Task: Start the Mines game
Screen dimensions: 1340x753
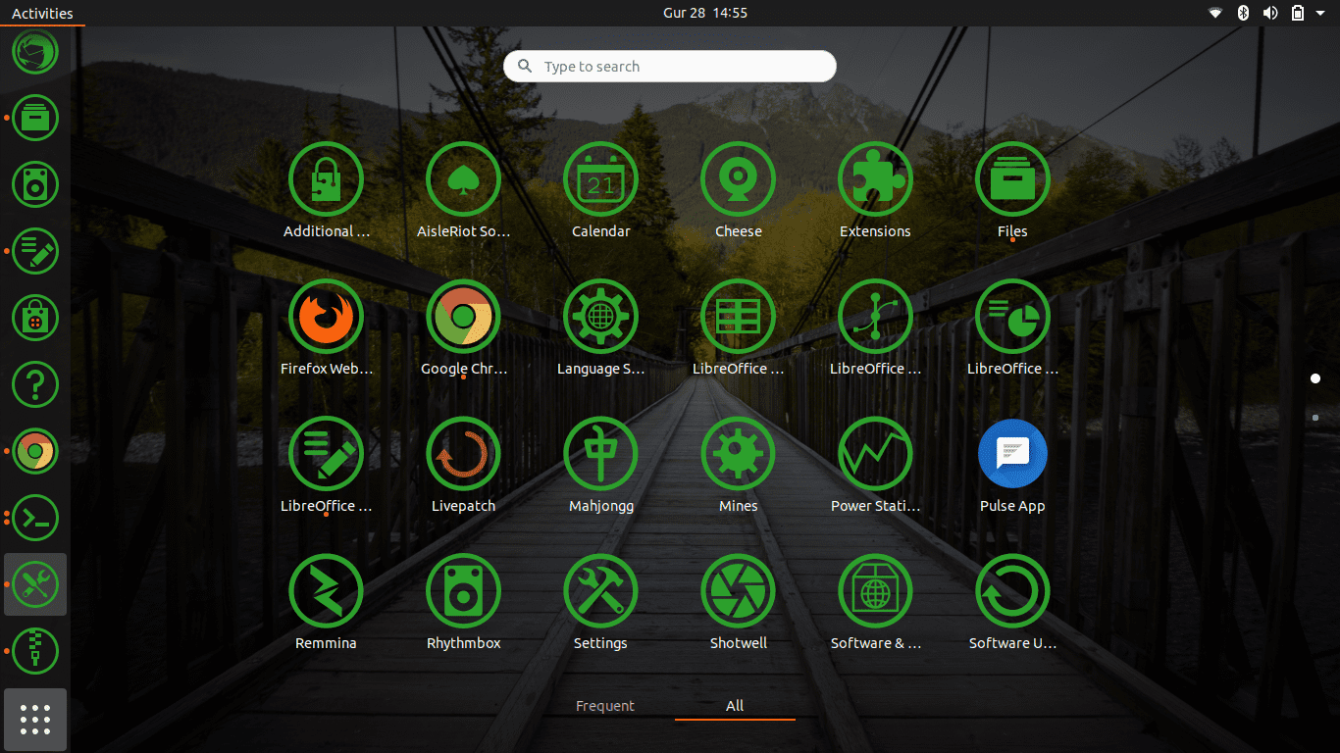Action: click(738, 454)
